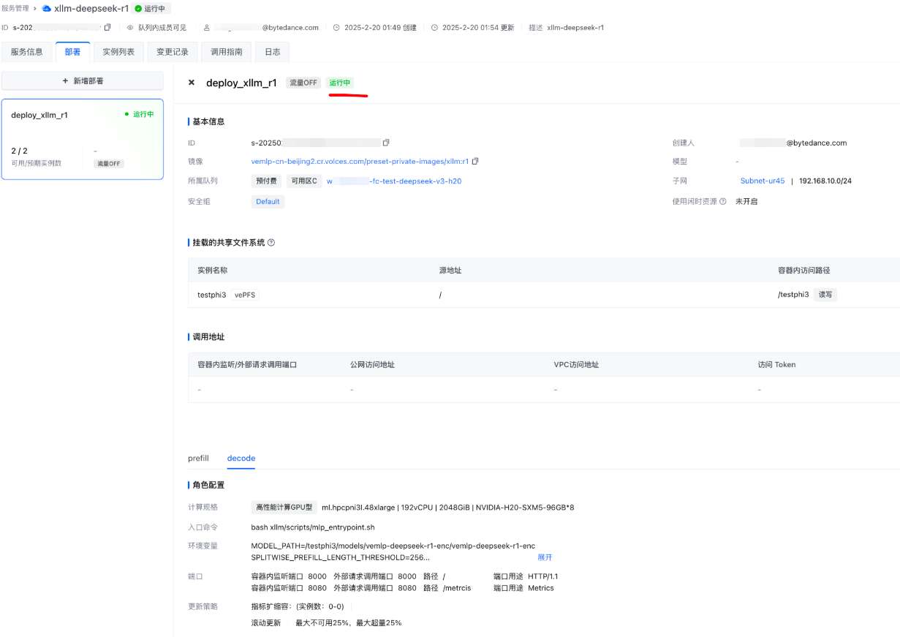Click the 运行中 status tag beside the title

pos(340,83)
